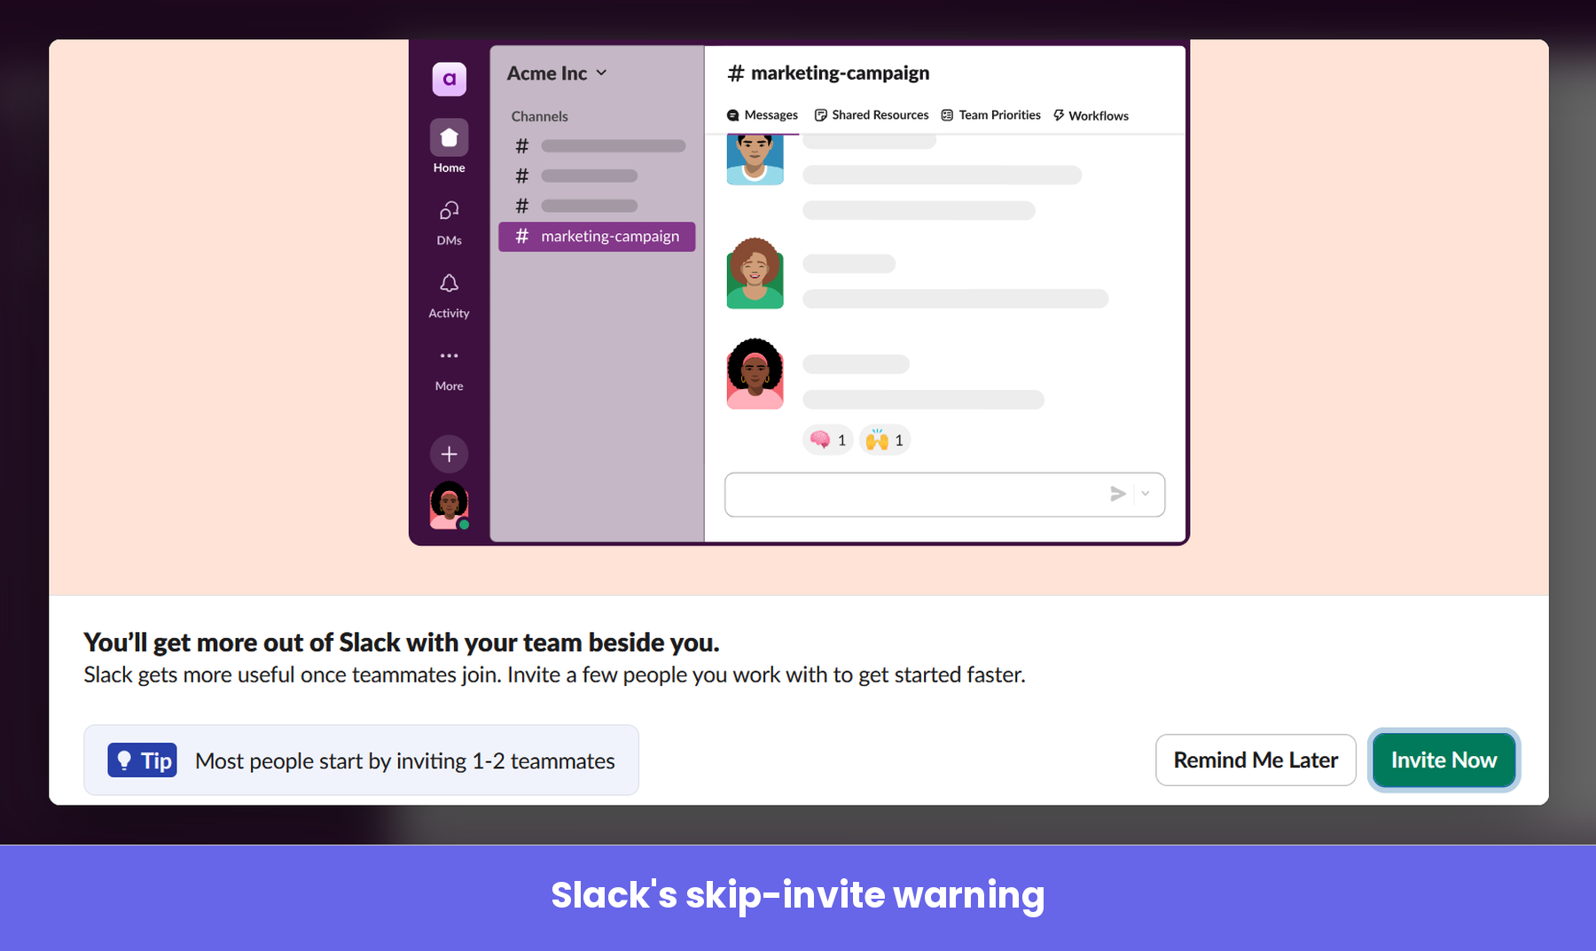Click the send message arrow icon
Viewport: 1596px width, 951px height.
[x=1118, y=494]
